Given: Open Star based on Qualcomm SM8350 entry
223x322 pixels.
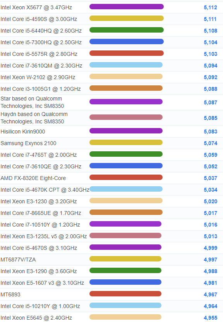Looking at the screenshot, I should click(x=32, y=102).
